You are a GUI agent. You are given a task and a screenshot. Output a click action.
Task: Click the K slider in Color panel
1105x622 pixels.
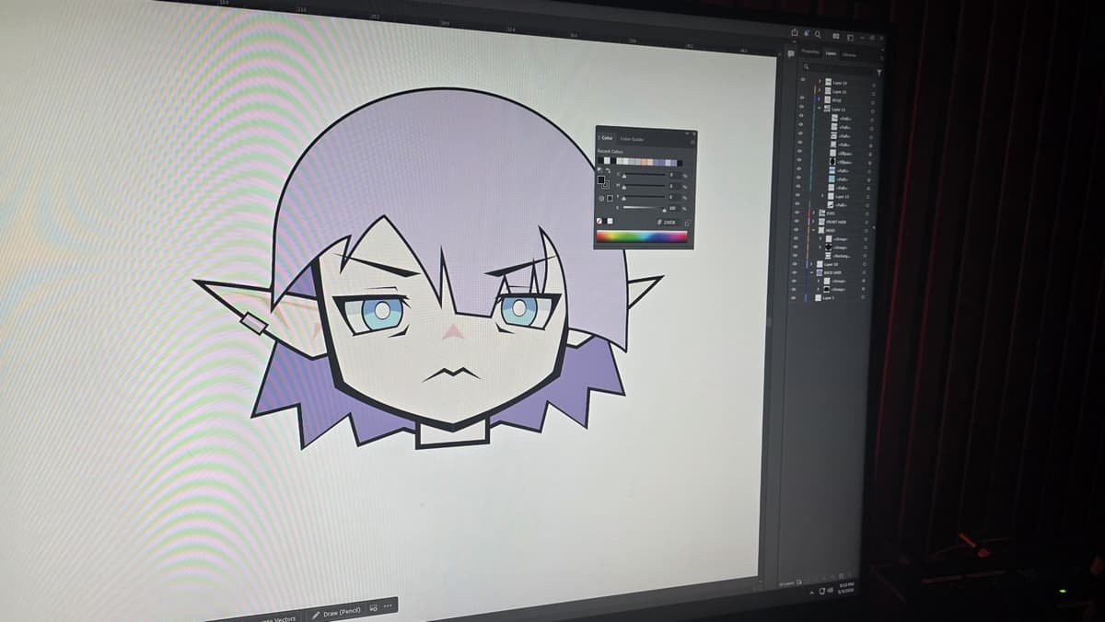644,208
